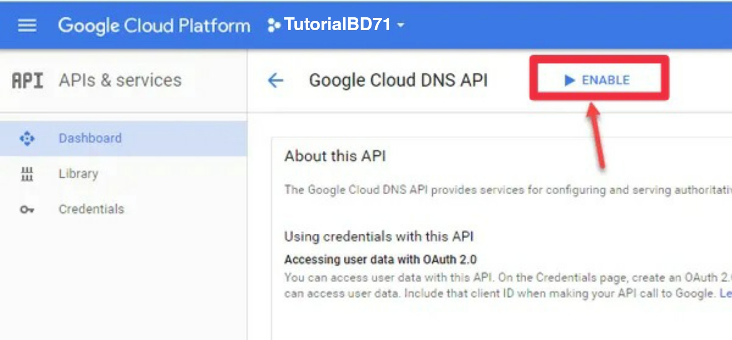Click the Dashboard icon in sidebar
This screenshot has height=340, width=732.
pyautogui.click(x=27, y=138)
